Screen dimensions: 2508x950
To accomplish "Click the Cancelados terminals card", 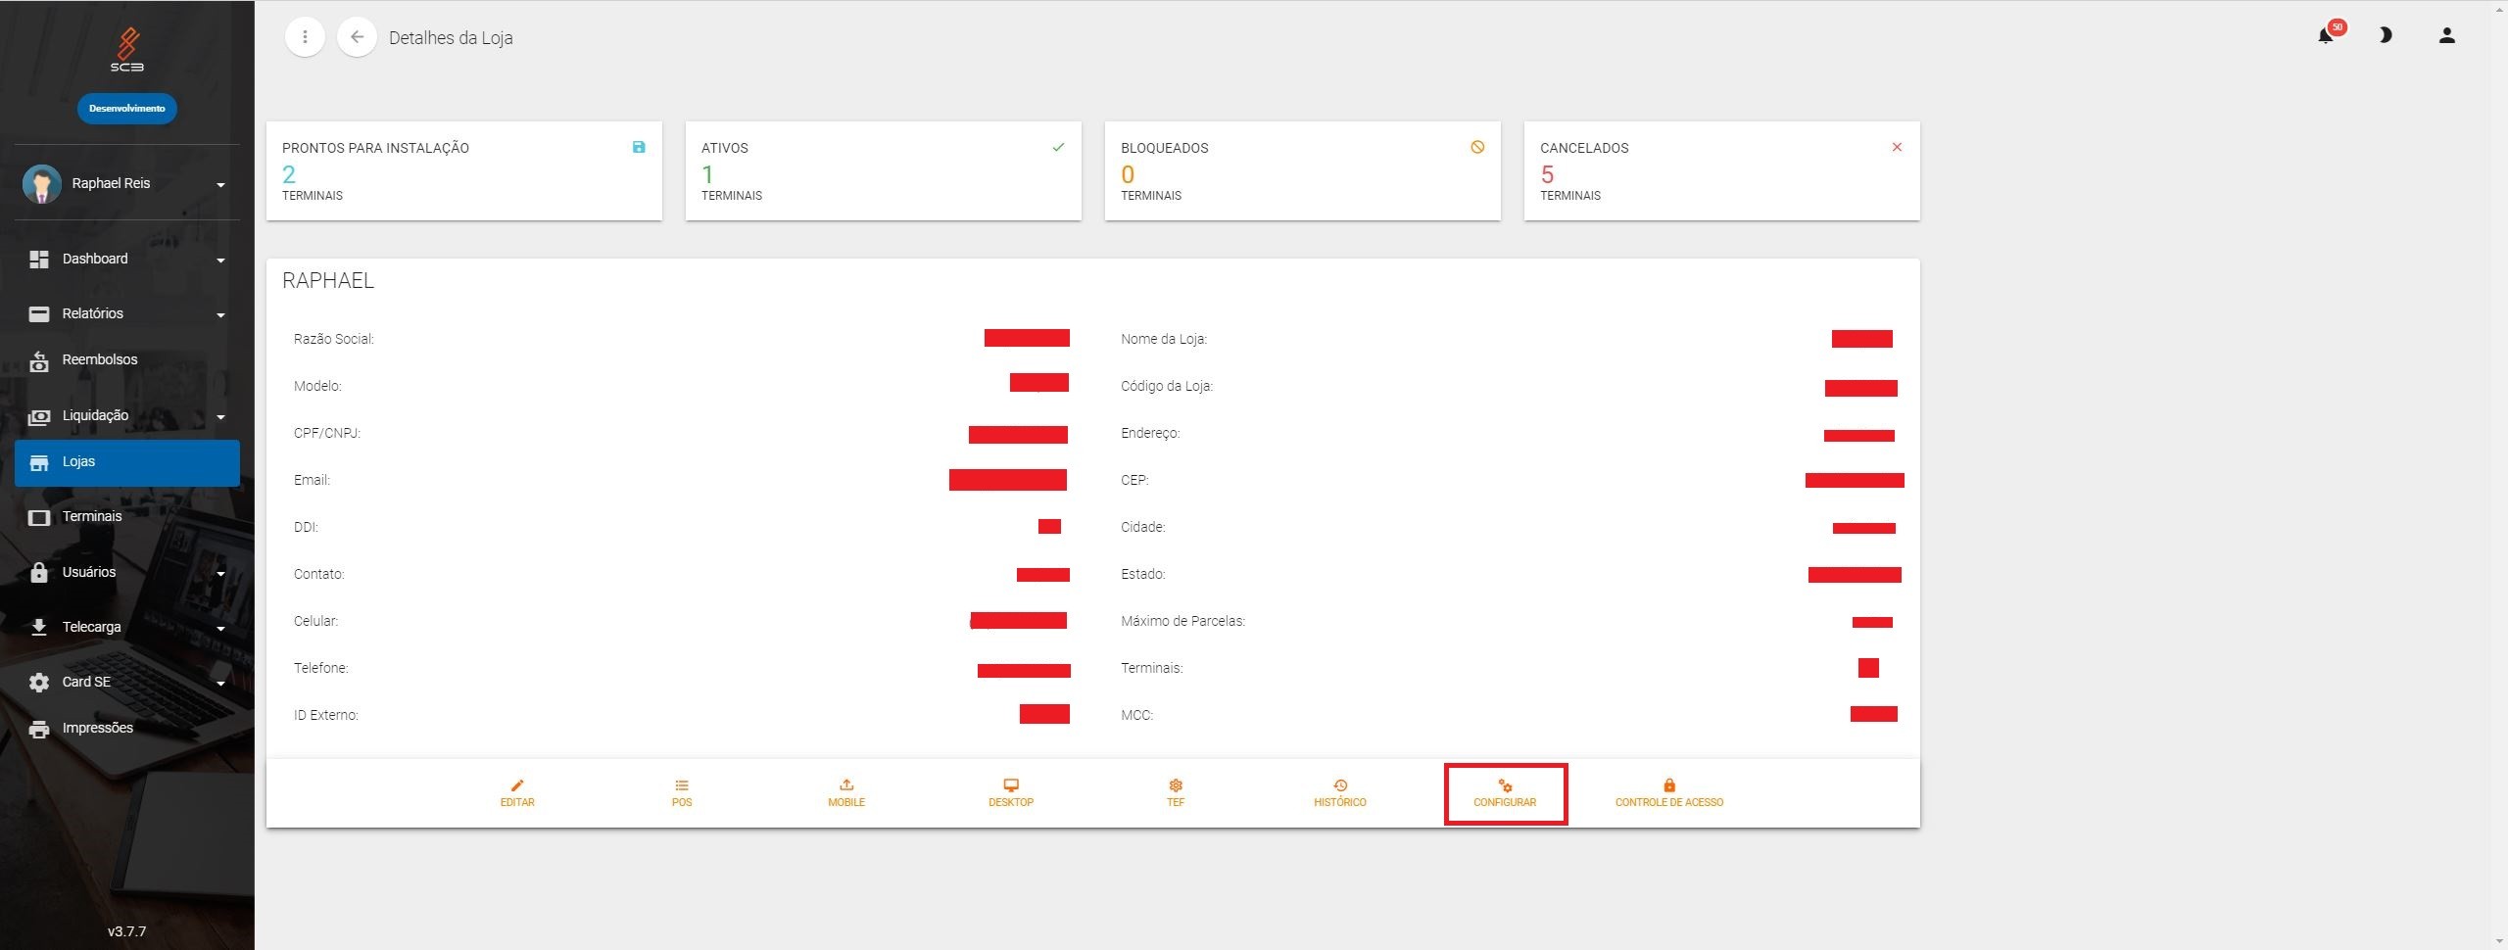I will point(1721,170).
